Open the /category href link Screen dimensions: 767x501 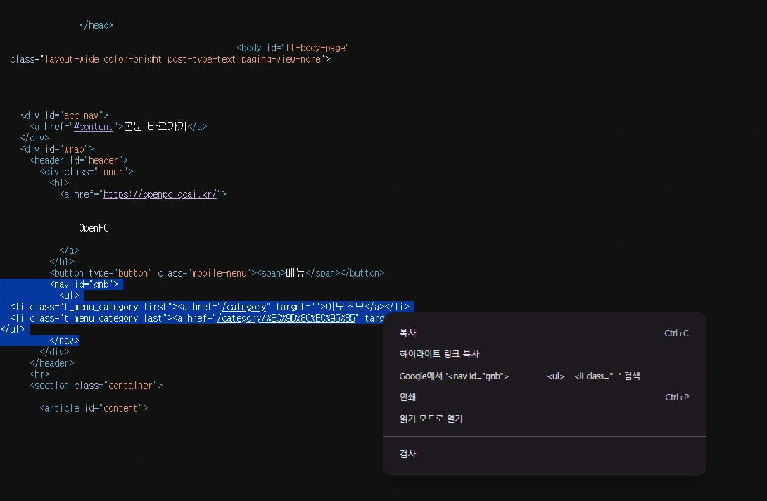point(243,307)
